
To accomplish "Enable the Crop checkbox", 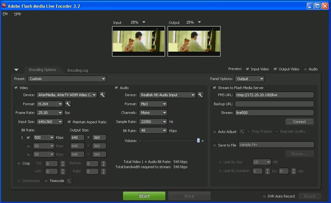I will pyautogui.click(x=19, y=163).
